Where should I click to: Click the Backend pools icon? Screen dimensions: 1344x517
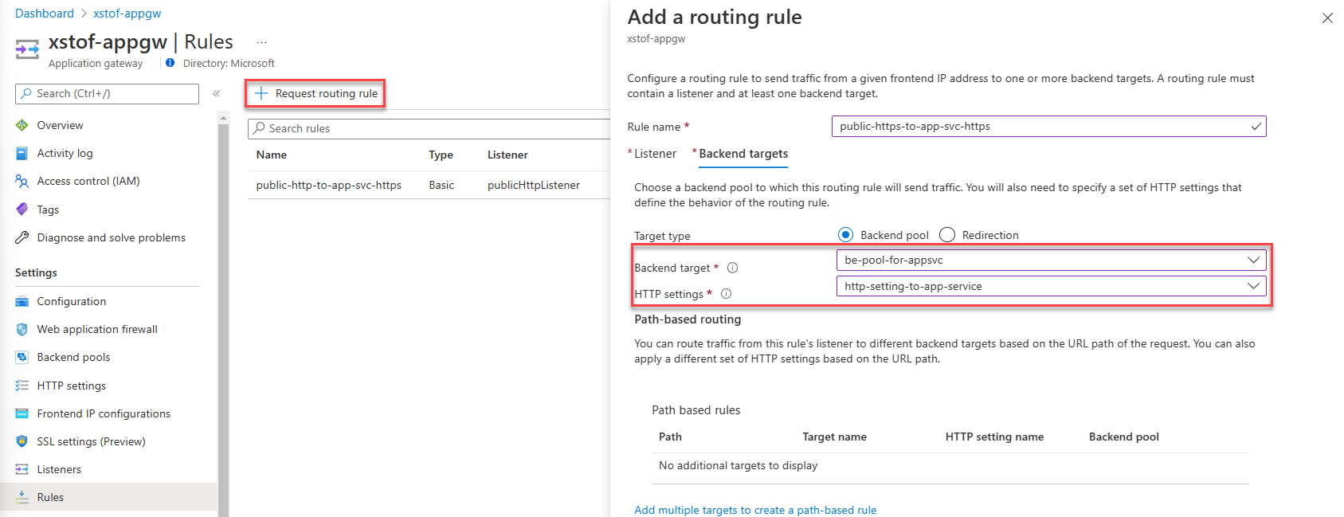point(22,358)
